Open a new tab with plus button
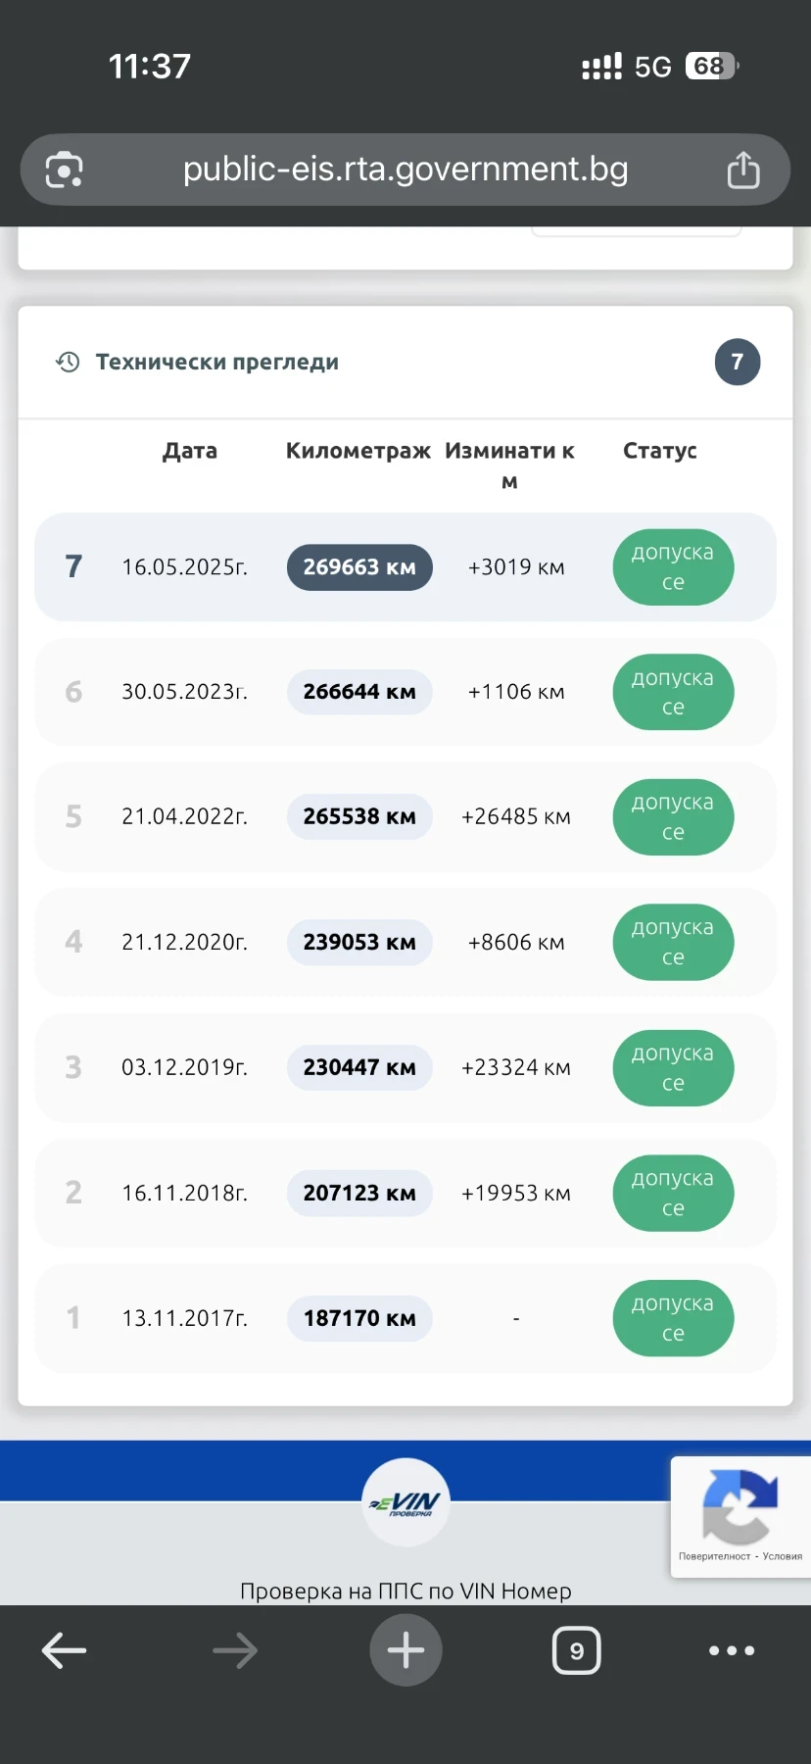 405,1650
